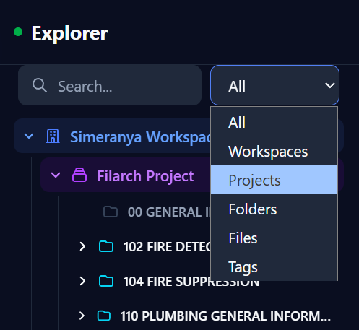Collapse the Simeranya Workspace tree node
Screen dimensions: 359x330
coord(29,136)
